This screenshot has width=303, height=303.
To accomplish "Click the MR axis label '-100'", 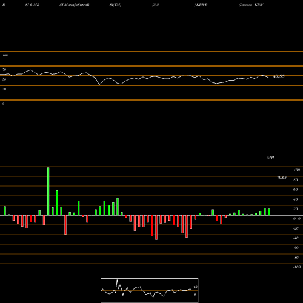I will click(x=297, y=267).
